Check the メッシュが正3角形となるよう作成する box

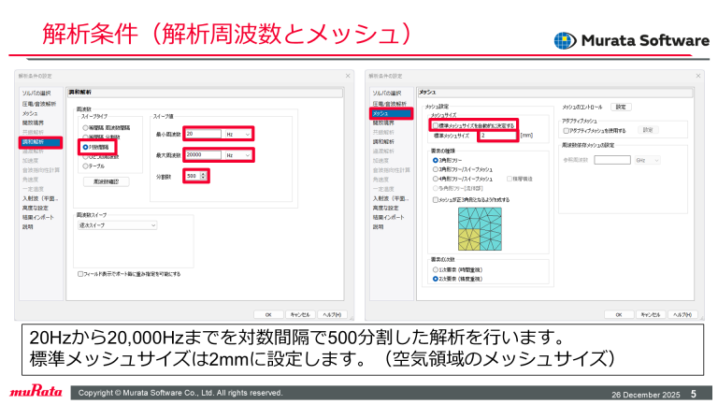435,198
